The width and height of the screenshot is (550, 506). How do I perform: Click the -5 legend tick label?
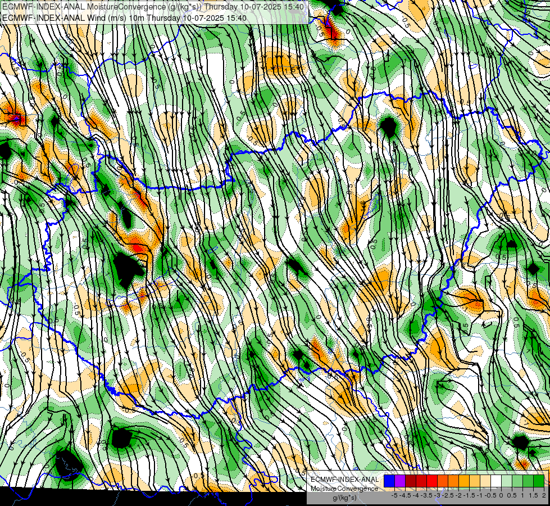point(394,495)
